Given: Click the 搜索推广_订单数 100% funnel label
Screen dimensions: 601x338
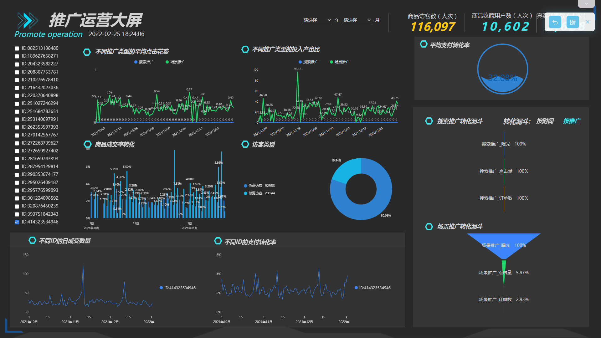Looking at the screenshot, I should click(504, 198).
